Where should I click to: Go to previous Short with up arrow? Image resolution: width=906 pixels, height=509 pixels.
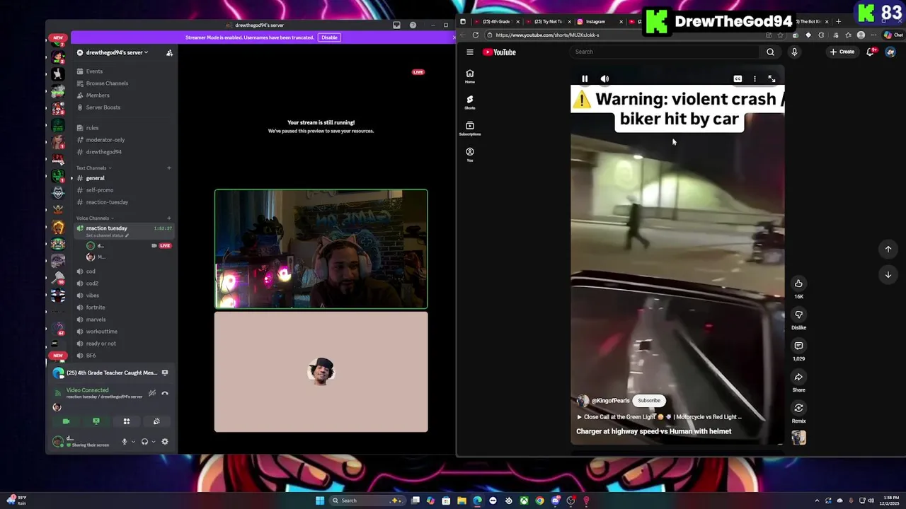[888, 249]
